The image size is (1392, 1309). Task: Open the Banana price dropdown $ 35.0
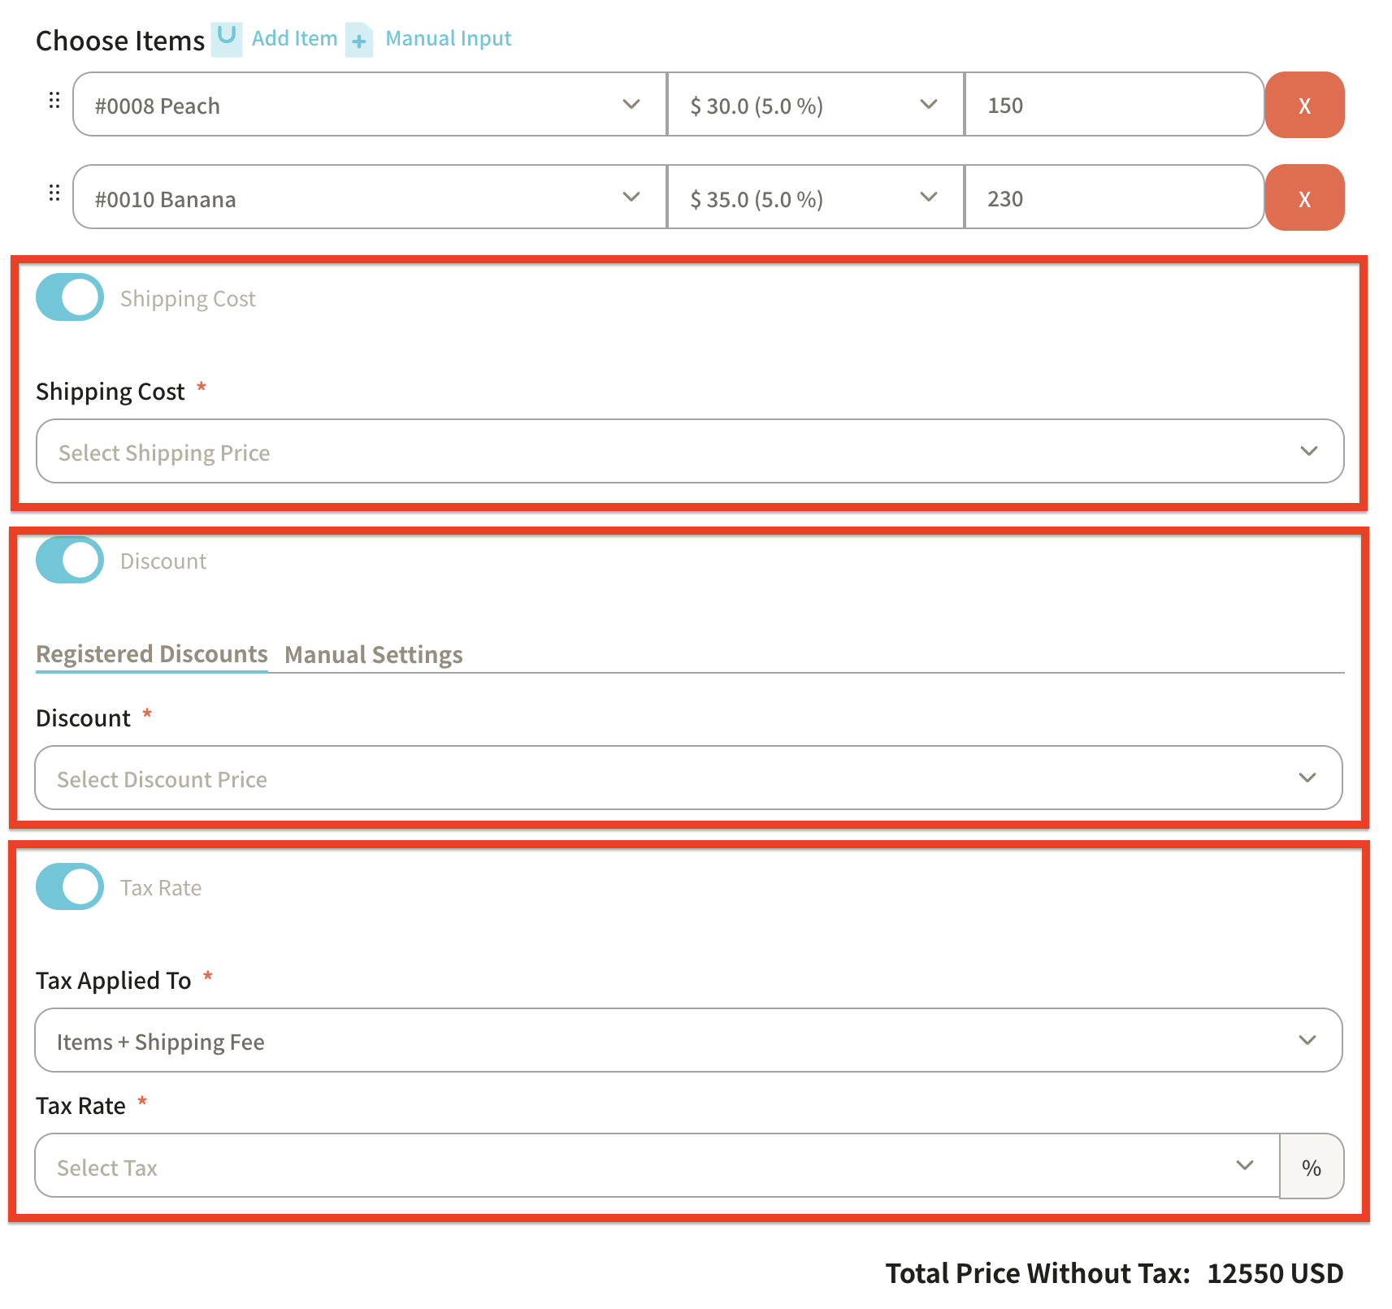[815, 198]
